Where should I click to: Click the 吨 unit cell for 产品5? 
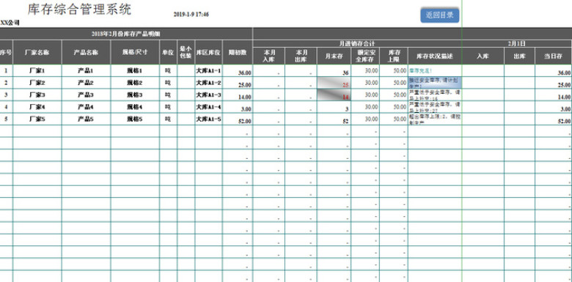(x=168, y=119)
